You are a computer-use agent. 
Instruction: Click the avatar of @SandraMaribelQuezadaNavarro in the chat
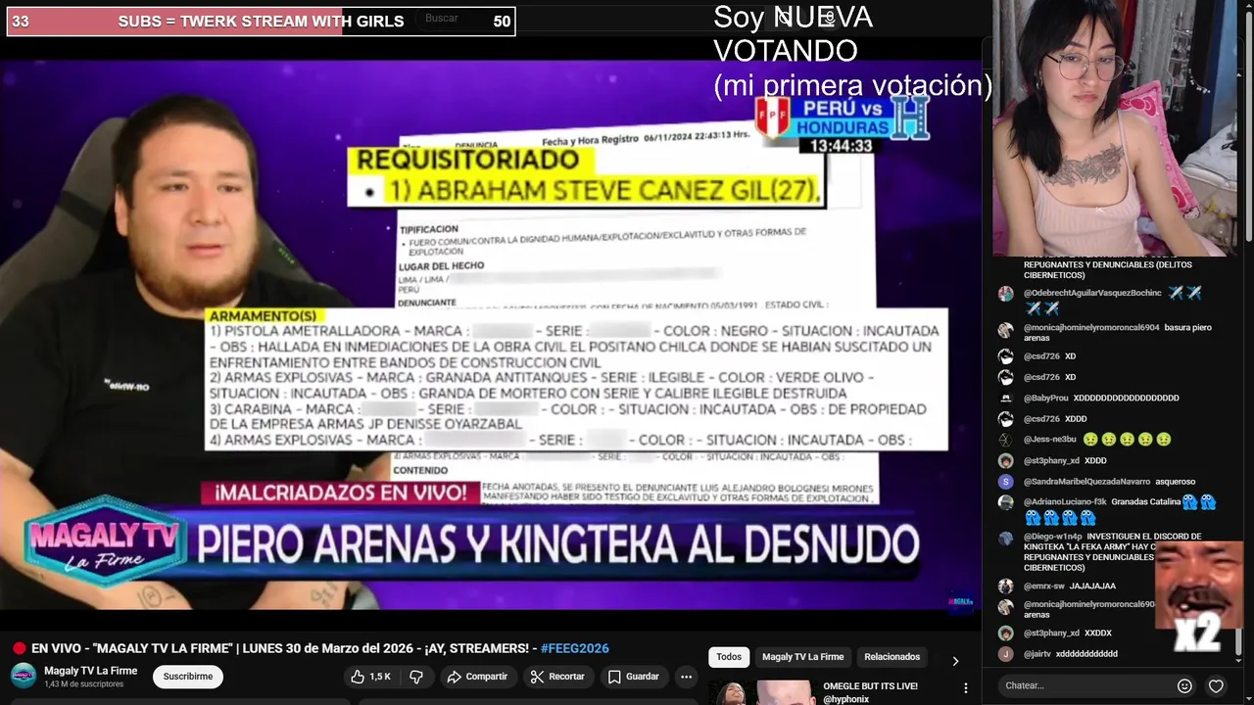click(1005, 482)
